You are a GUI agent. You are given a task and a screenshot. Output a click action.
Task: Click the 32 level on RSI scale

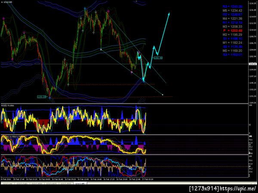[x=250, y=125]
